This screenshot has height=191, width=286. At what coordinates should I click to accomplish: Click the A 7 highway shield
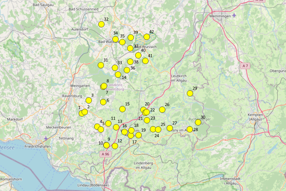coord(245,66)
